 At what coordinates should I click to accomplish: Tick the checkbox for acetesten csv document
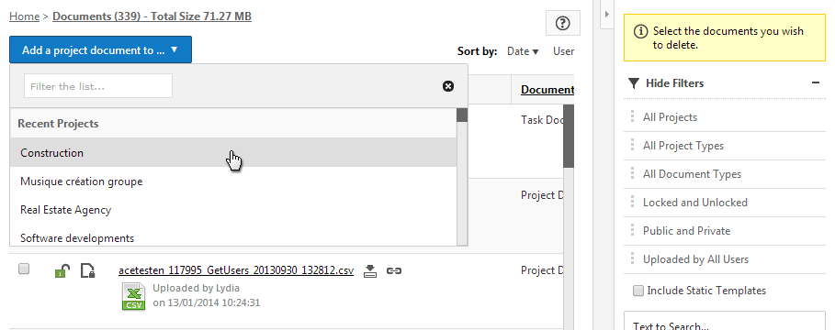click(x=24, y=269)
